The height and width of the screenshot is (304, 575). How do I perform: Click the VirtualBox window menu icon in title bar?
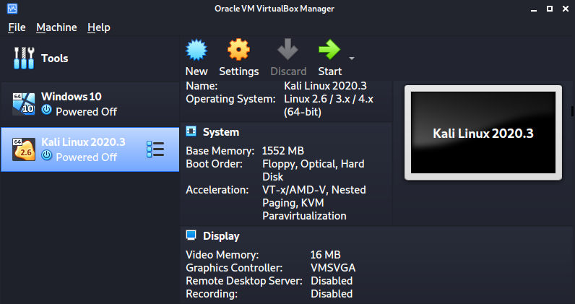point(11,9)
